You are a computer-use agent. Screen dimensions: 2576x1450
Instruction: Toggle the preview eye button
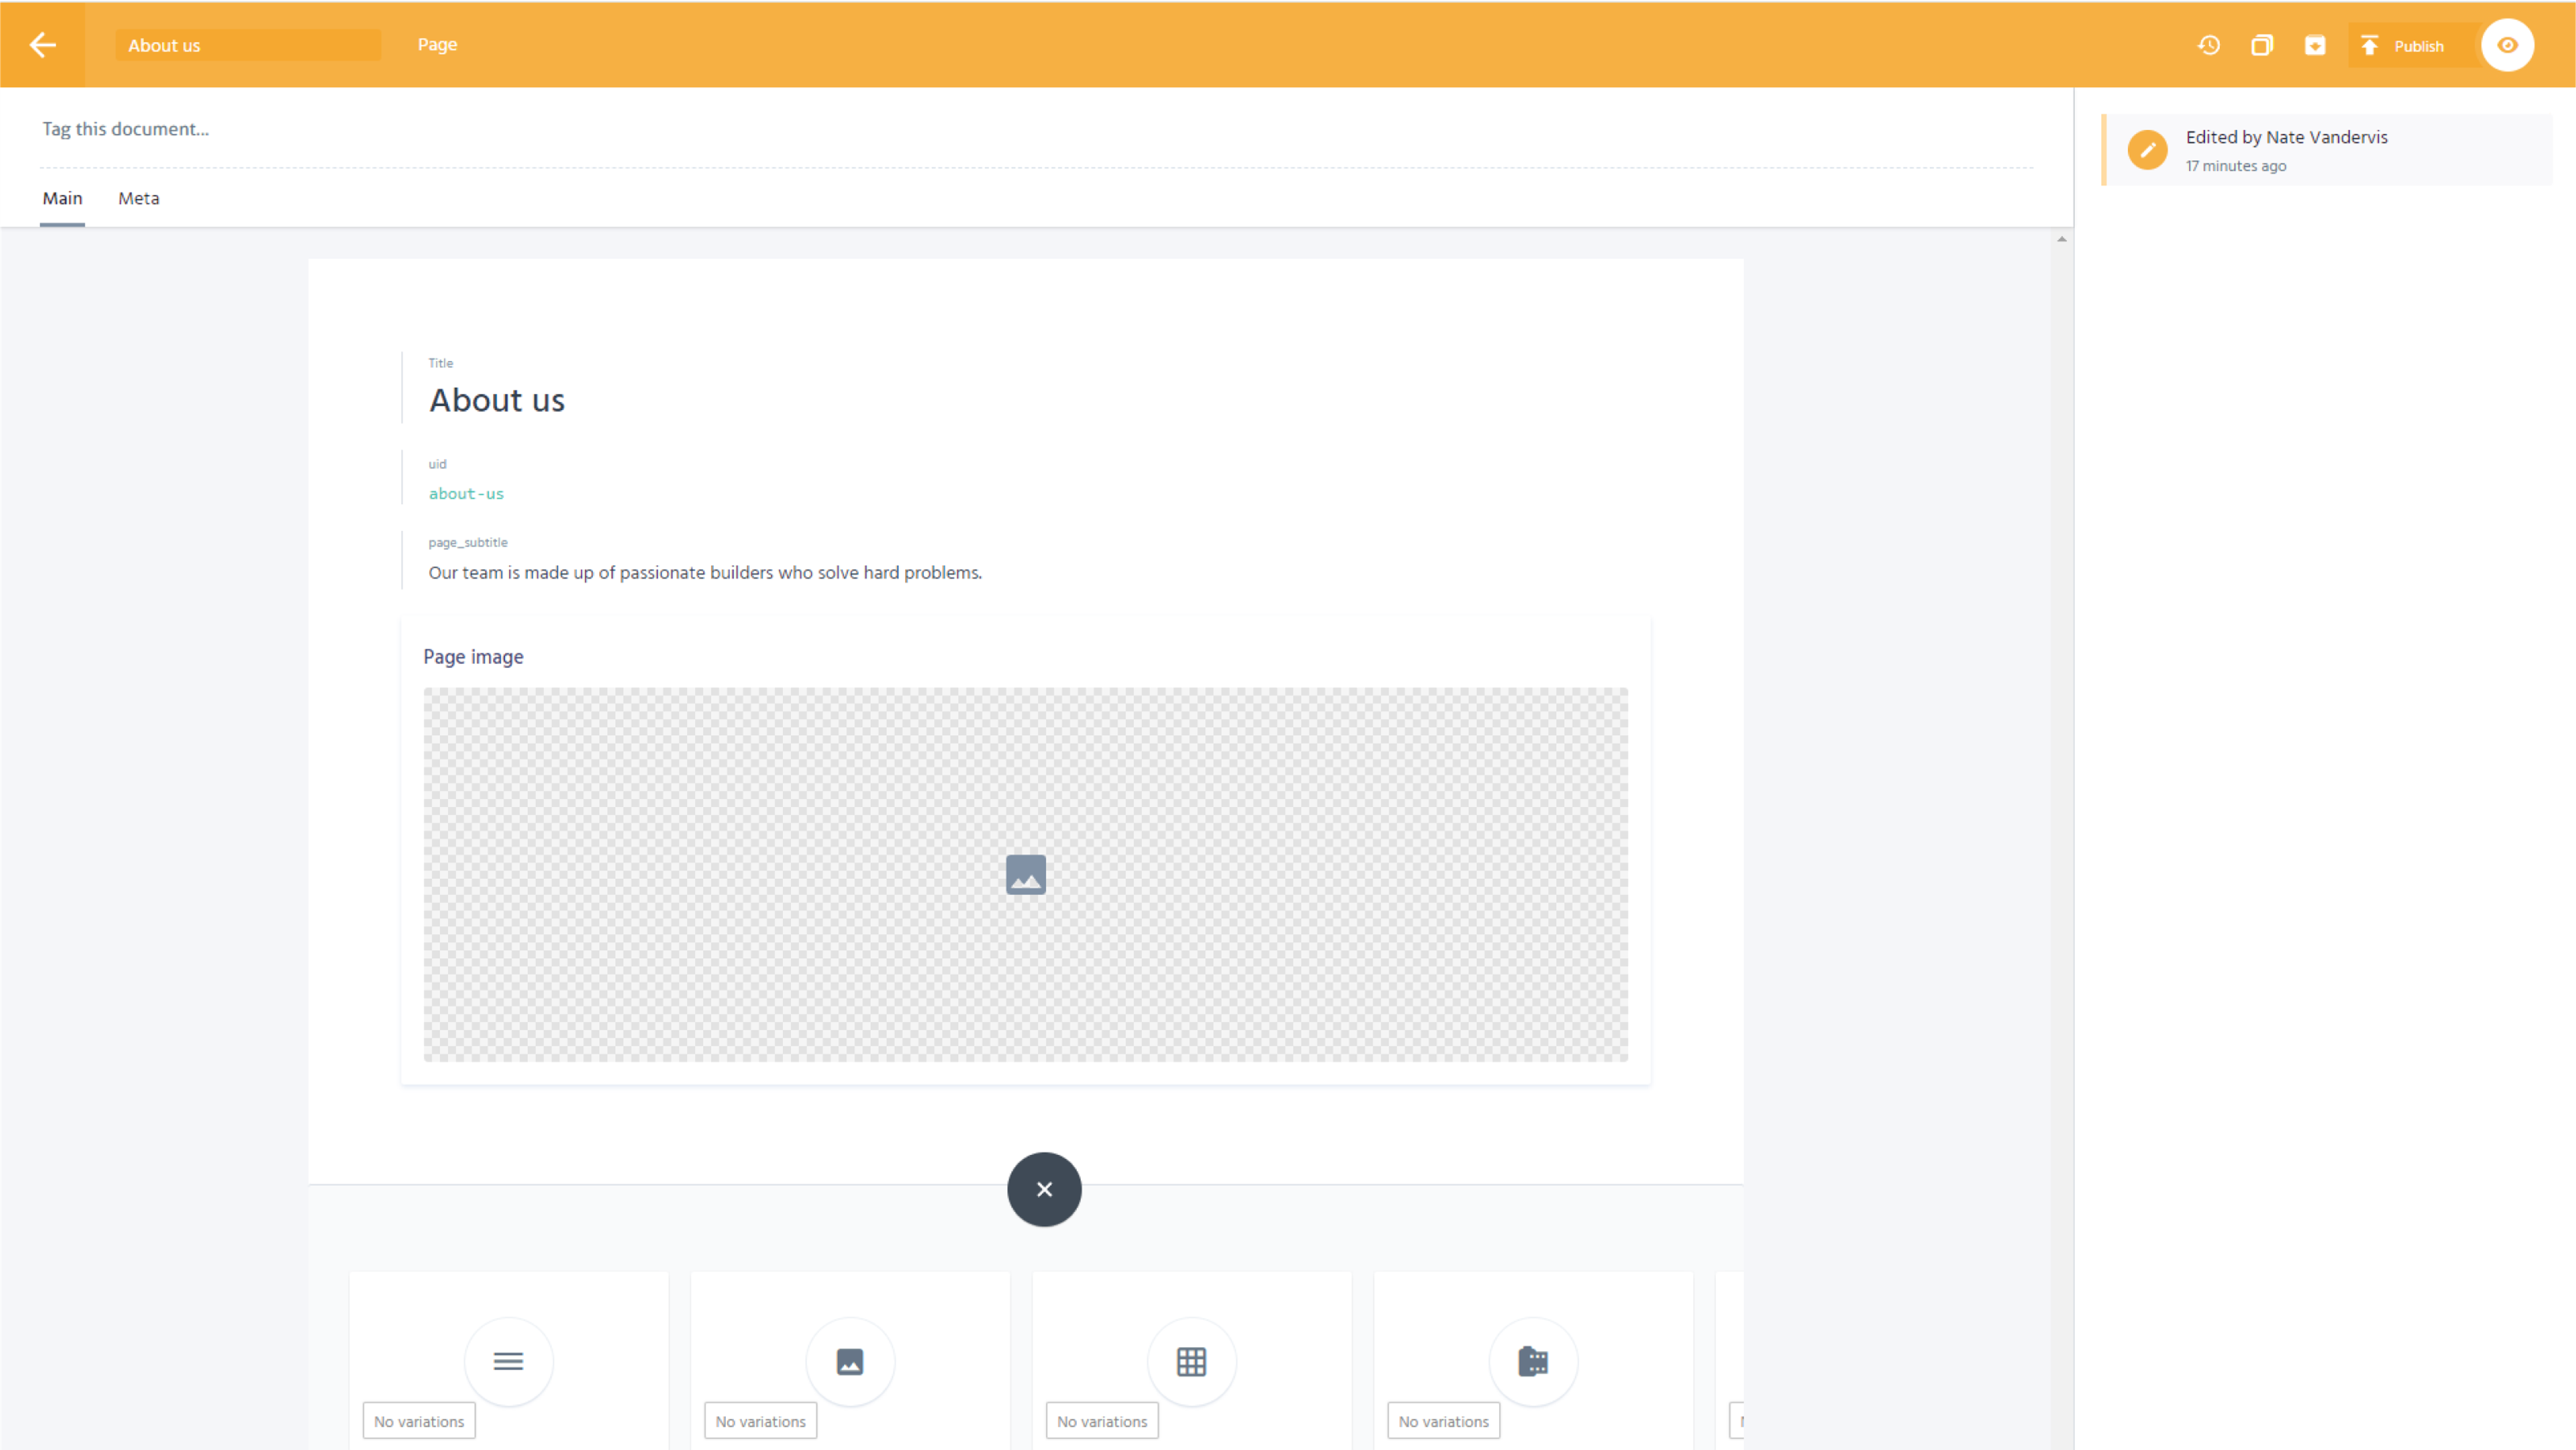[x=2507, y=45]
